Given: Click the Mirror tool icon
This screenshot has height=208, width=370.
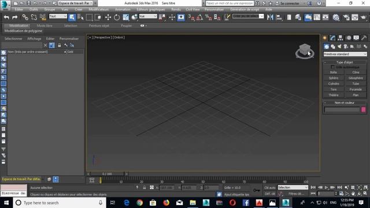Looking at the screenshot, I should (x=270, y=17).
